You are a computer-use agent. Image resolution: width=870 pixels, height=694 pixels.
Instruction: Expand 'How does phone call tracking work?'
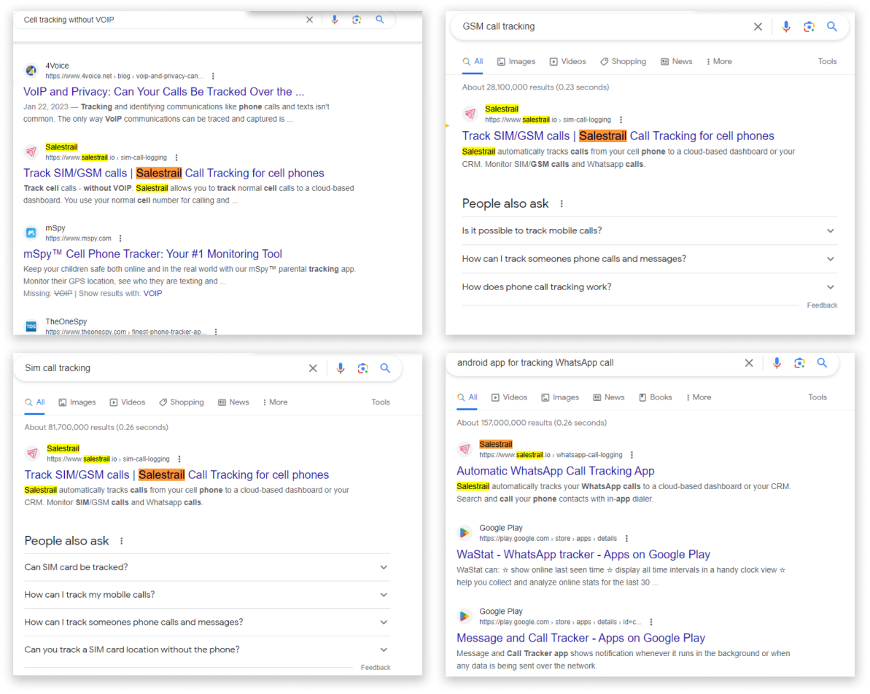[649, 287]
